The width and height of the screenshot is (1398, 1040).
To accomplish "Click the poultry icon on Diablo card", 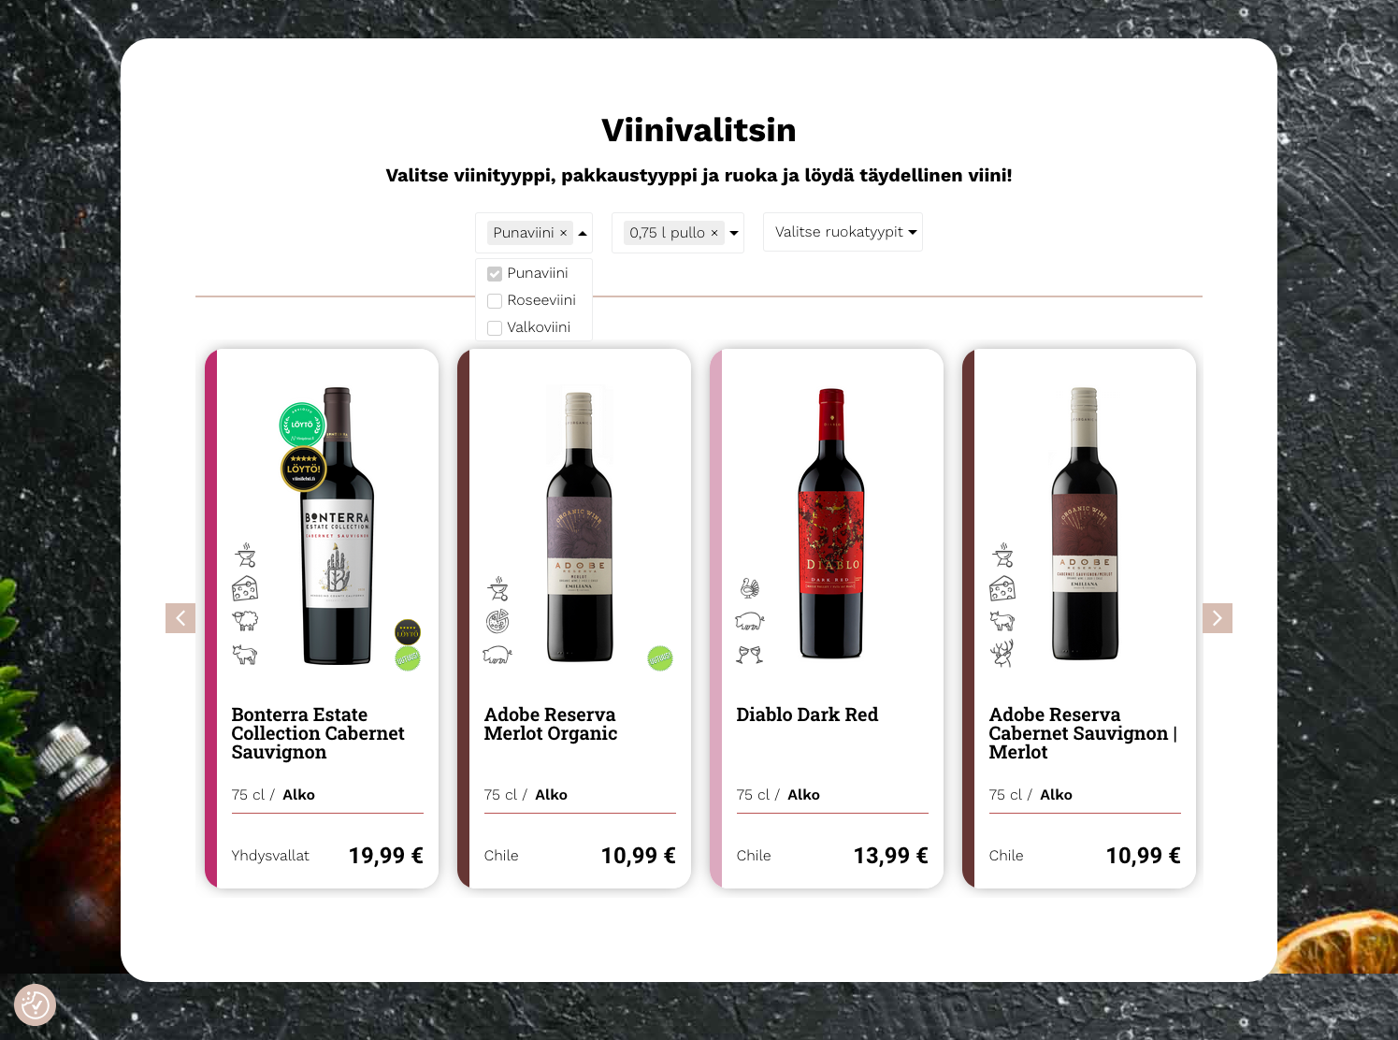I will (750, 587).
